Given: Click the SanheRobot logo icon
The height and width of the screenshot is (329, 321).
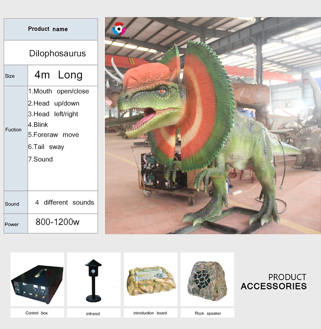Looking at the screenshot, I should pyautogui.click(x=119, y=29).
